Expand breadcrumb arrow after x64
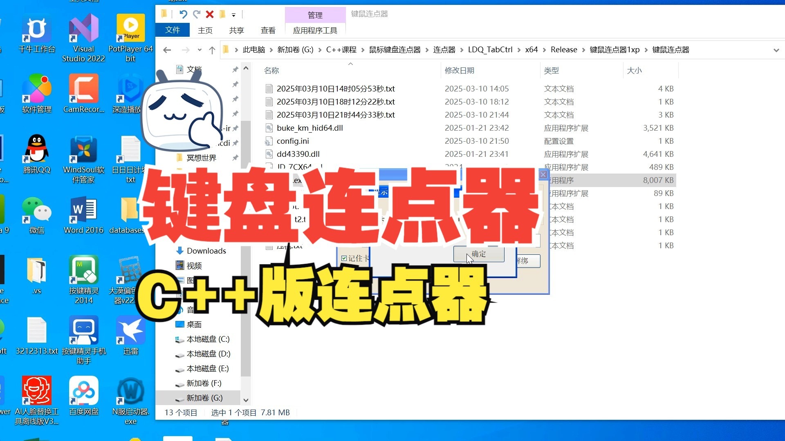This screenshot has width=785, height=441. [544, 50]
